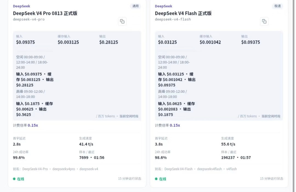Click Flash 24h success rate 98.6%
The width and height of the screenshot is (296, 192).
(x=161, y=158)
